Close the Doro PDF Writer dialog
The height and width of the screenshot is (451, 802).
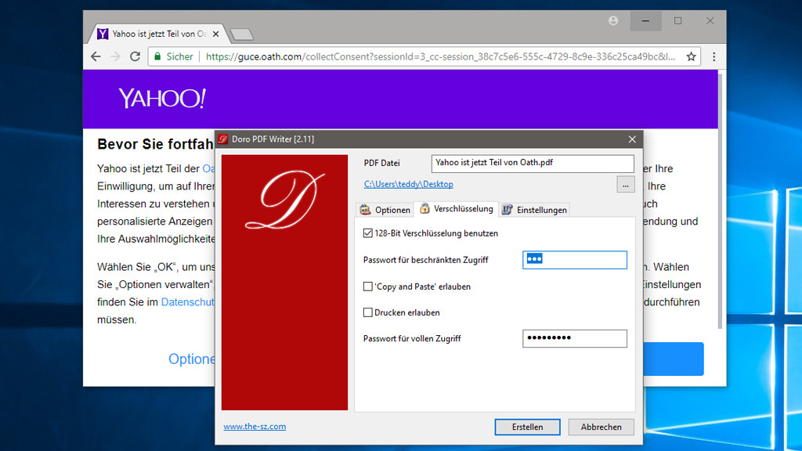pos(632,139)
